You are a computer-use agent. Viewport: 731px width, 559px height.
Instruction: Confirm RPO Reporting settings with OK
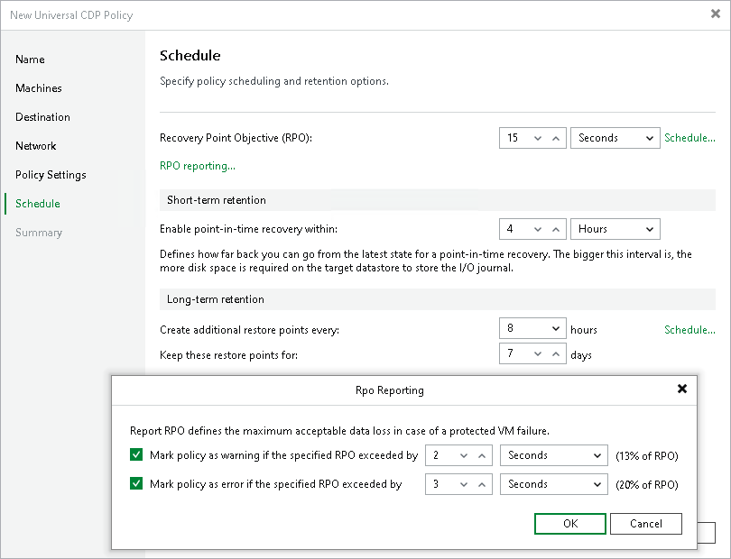pos(569,524)
